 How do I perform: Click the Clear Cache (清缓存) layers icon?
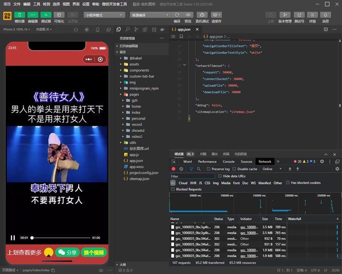(x=216, y=15)
